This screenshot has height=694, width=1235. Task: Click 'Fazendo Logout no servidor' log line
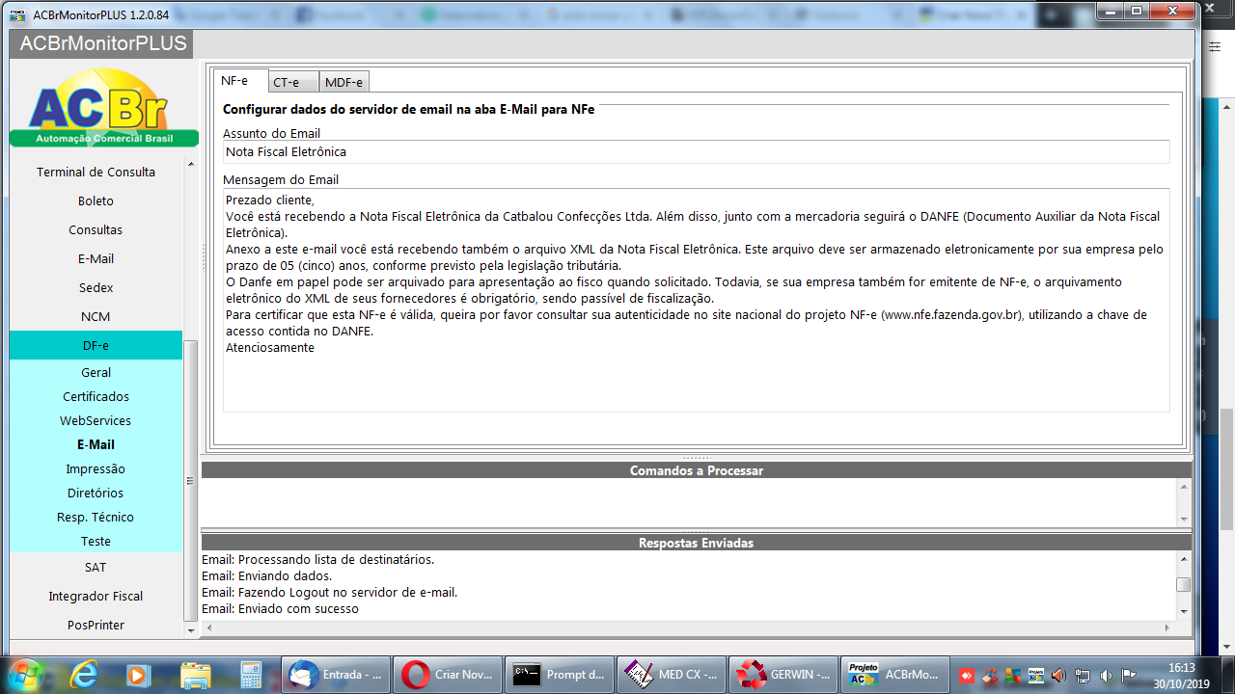coord(329,592)
